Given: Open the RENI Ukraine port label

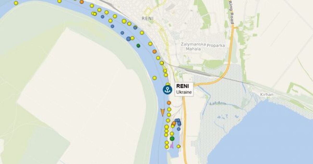Looking at the screenshot, I should point(184,89).
